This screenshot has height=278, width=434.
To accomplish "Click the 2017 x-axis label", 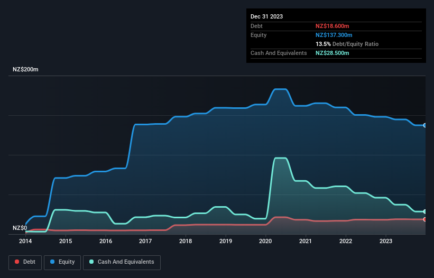I will (x=146, y=242).
